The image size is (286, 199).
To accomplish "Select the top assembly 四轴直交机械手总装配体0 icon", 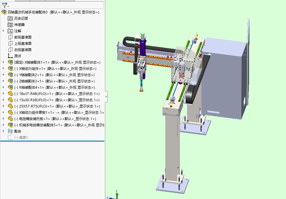I will click(x=4, y=12).
